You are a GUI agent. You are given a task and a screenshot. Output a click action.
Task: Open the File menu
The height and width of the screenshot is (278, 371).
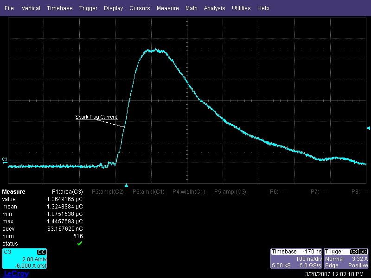(9, 8)
